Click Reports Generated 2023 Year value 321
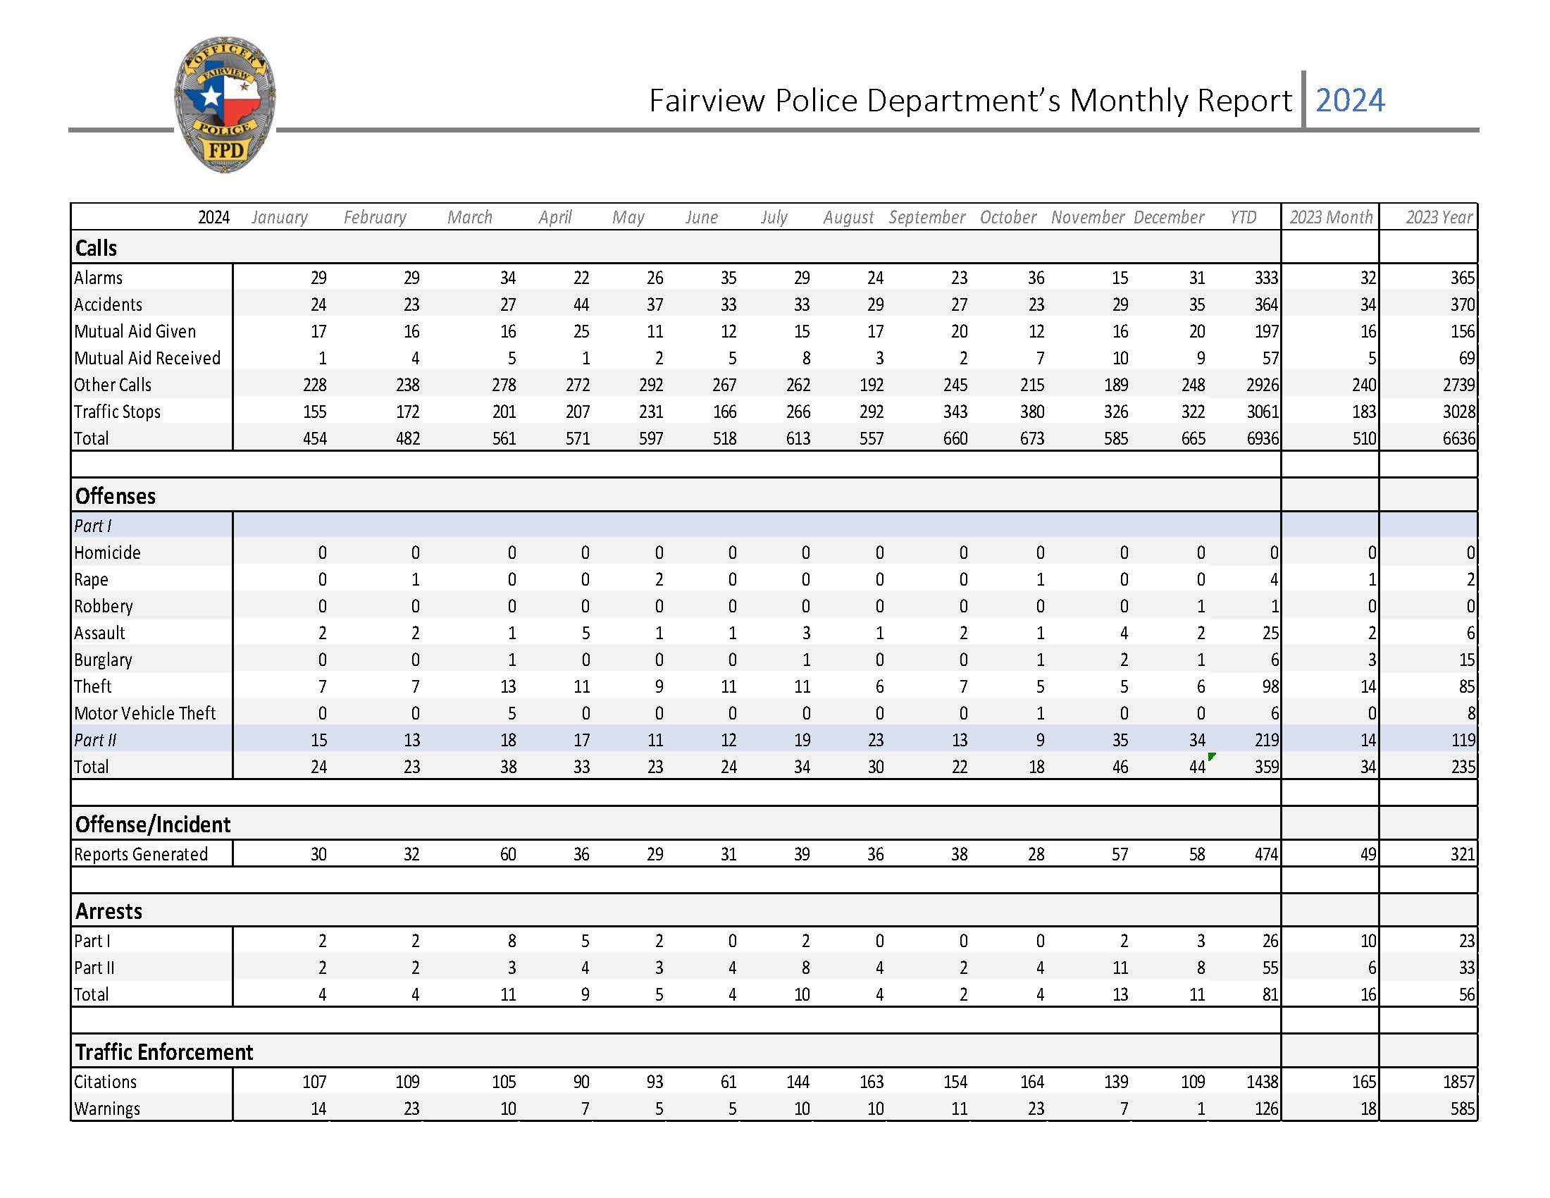Screen dimensions: 1550x1198 (x=1463, y=855)
